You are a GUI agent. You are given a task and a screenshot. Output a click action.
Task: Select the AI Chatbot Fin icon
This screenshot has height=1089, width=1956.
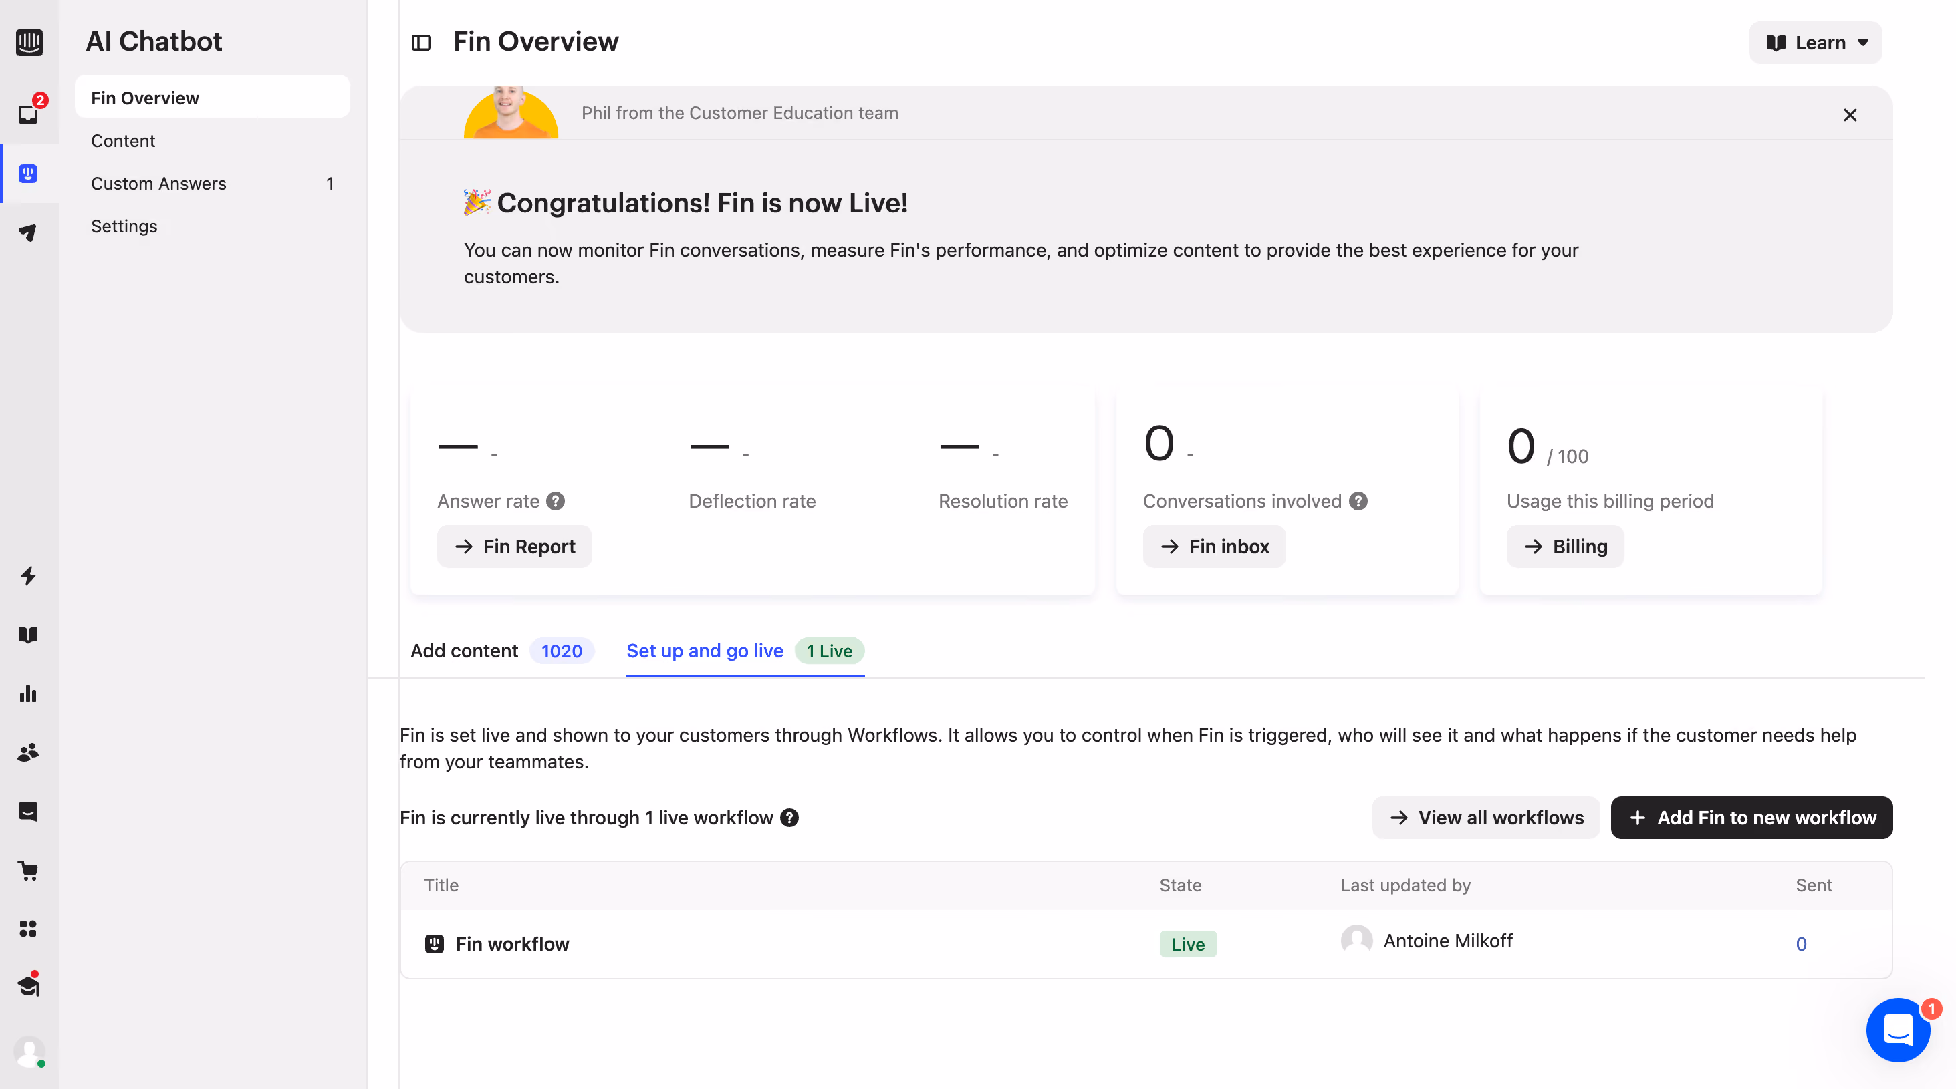point(29,174)
